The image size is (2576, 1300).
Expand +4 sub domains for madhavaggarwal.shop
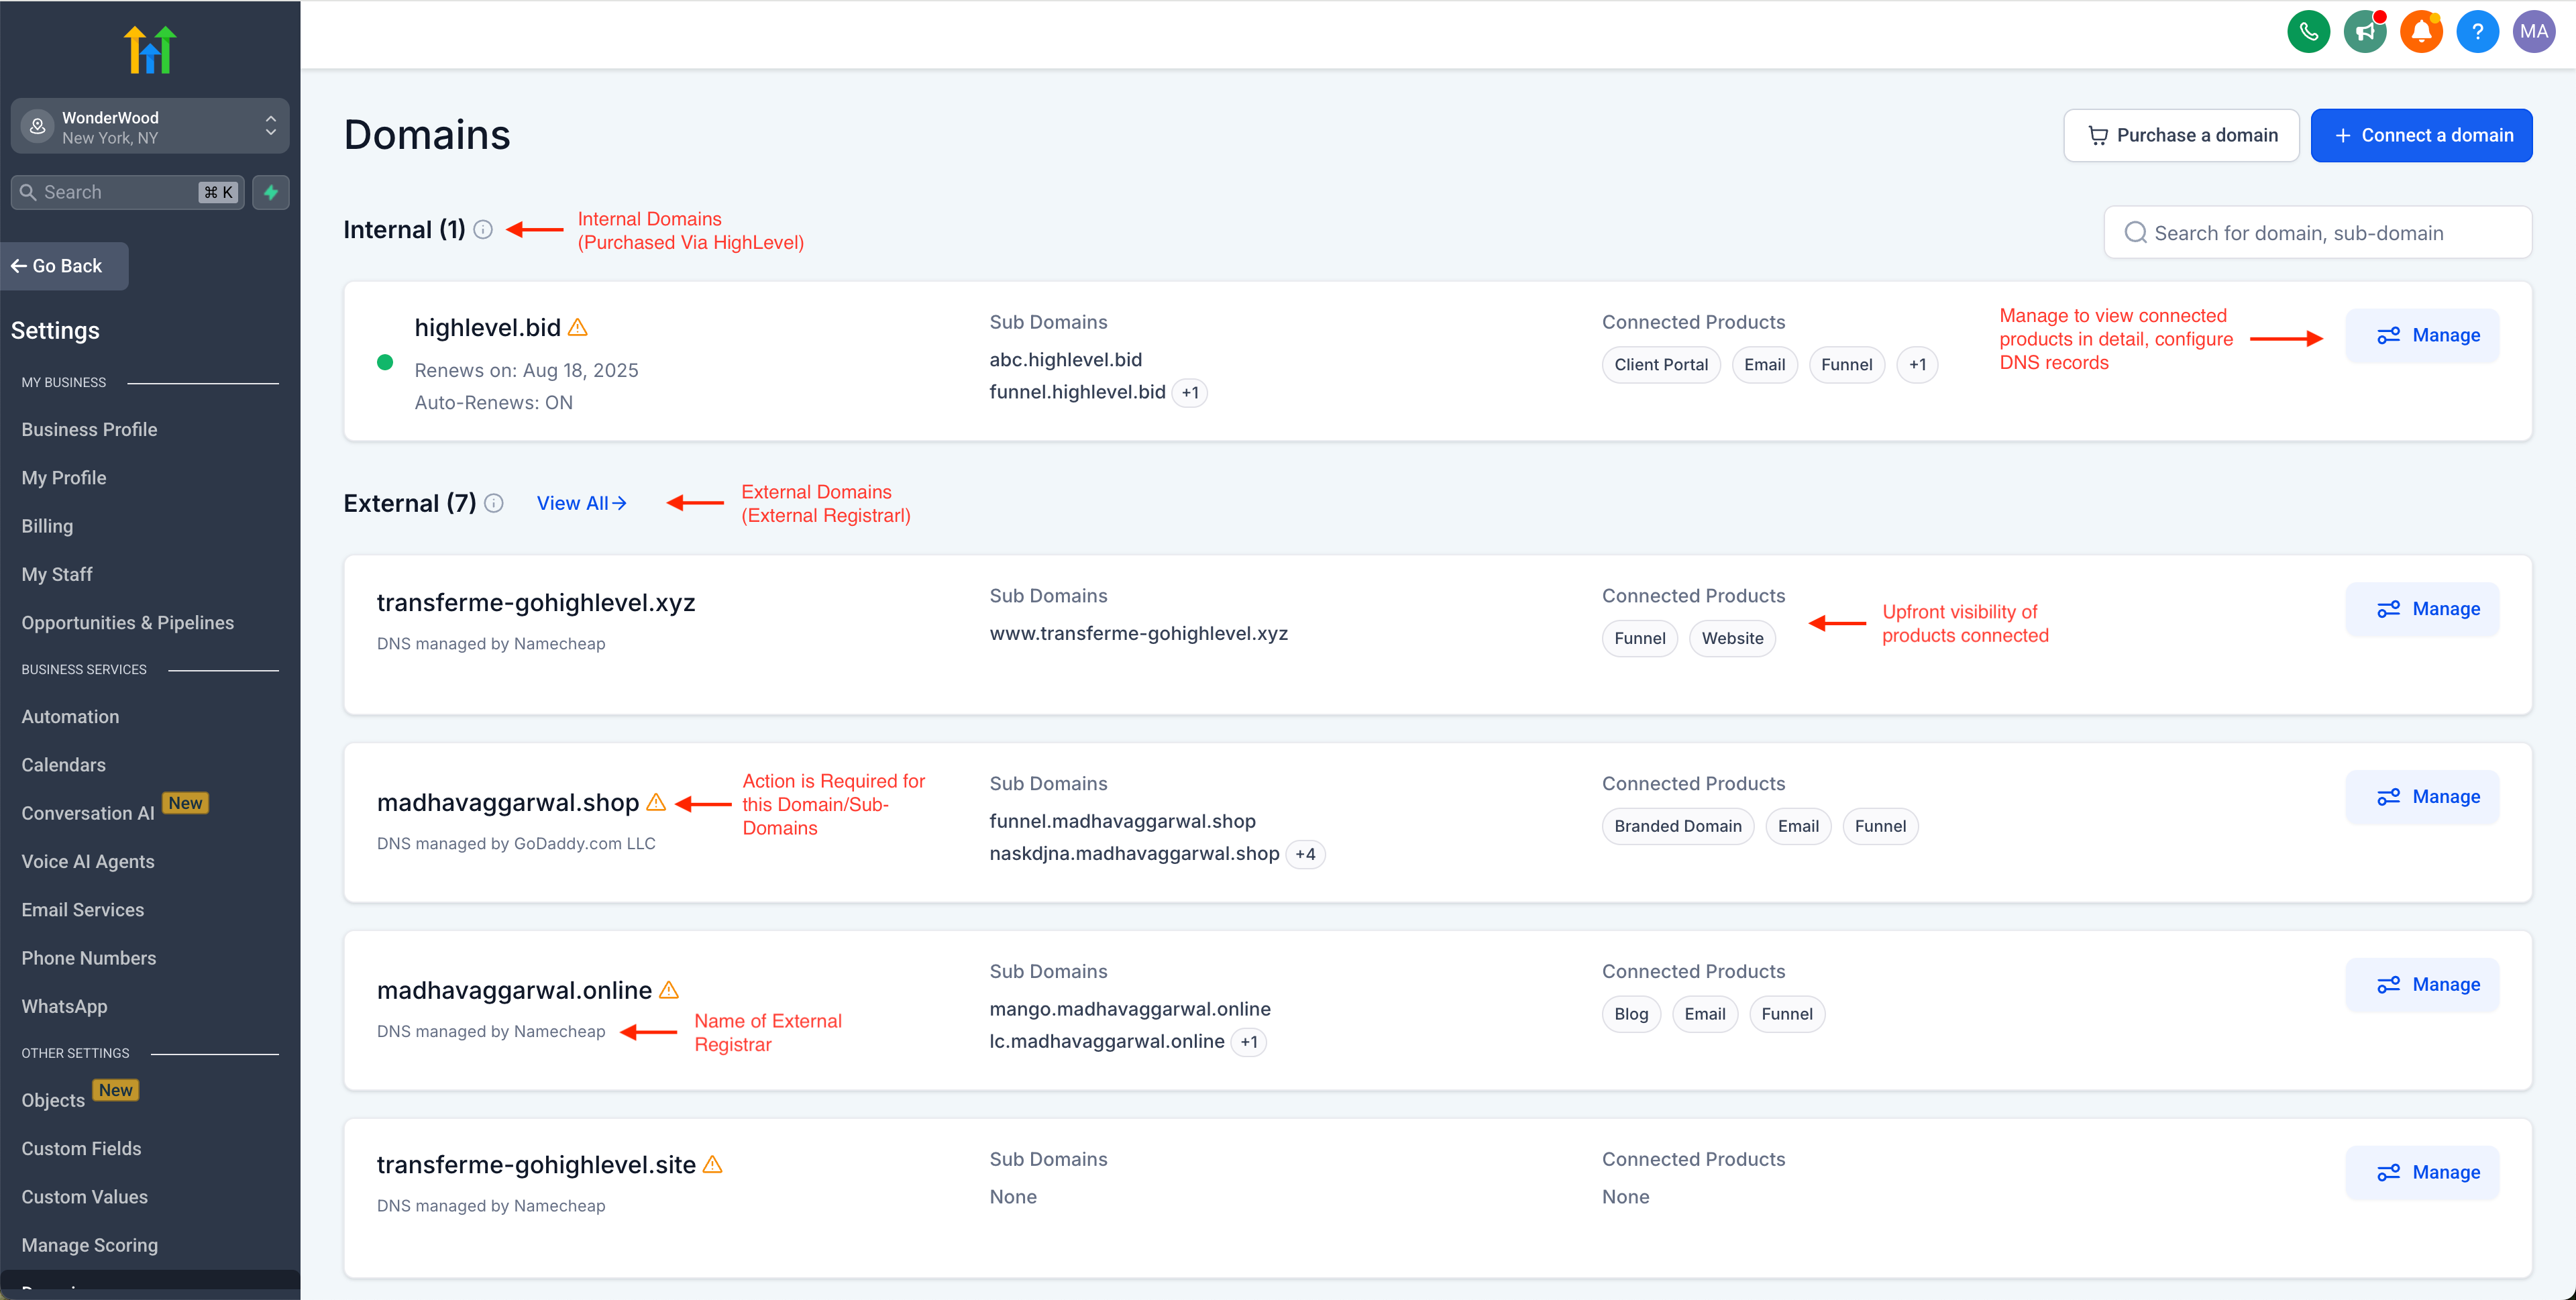coord(1305,854)
